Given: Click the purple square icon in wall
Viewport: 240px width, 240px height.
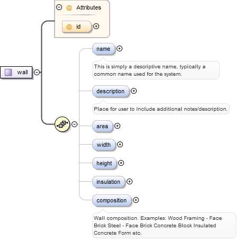Looking at the screenshot, I should point(8,72).
